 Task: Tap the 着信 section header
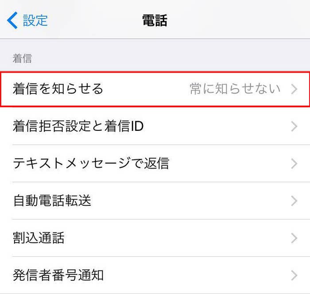[x=22, y=59]
